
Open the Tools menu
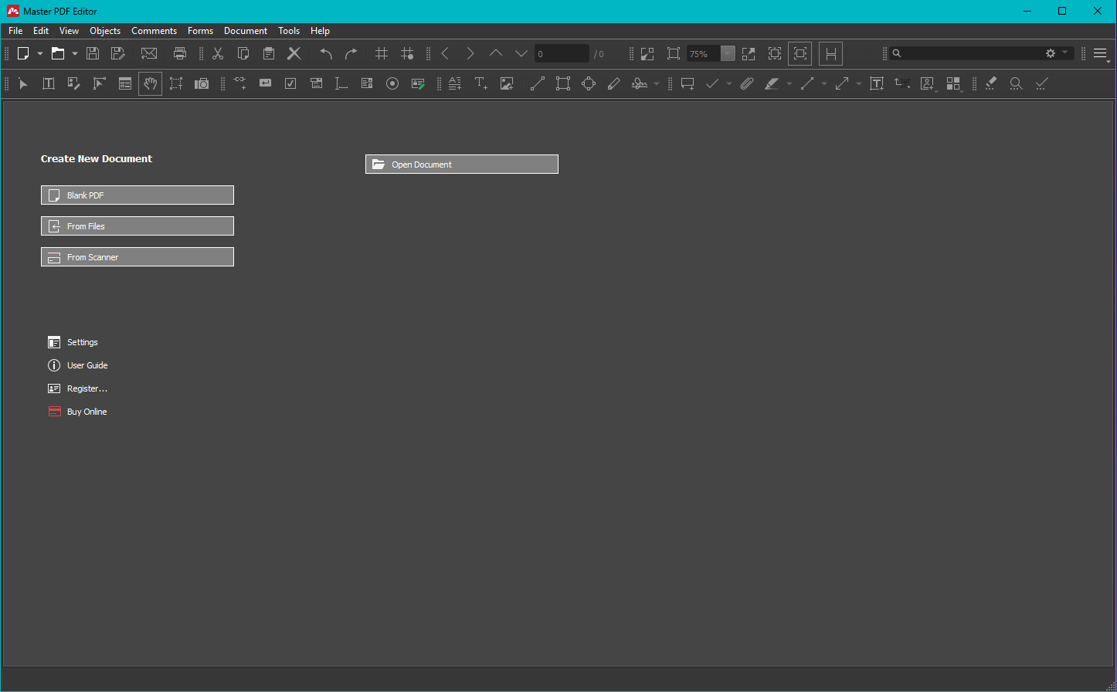click(x=289, y=31)
